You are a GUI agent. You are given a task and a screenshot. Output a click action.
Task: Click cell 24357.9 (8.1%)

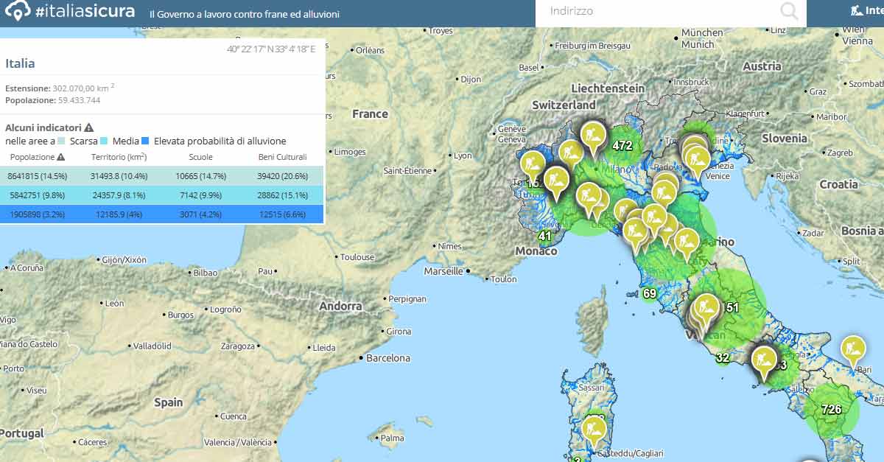pos(119,195)
